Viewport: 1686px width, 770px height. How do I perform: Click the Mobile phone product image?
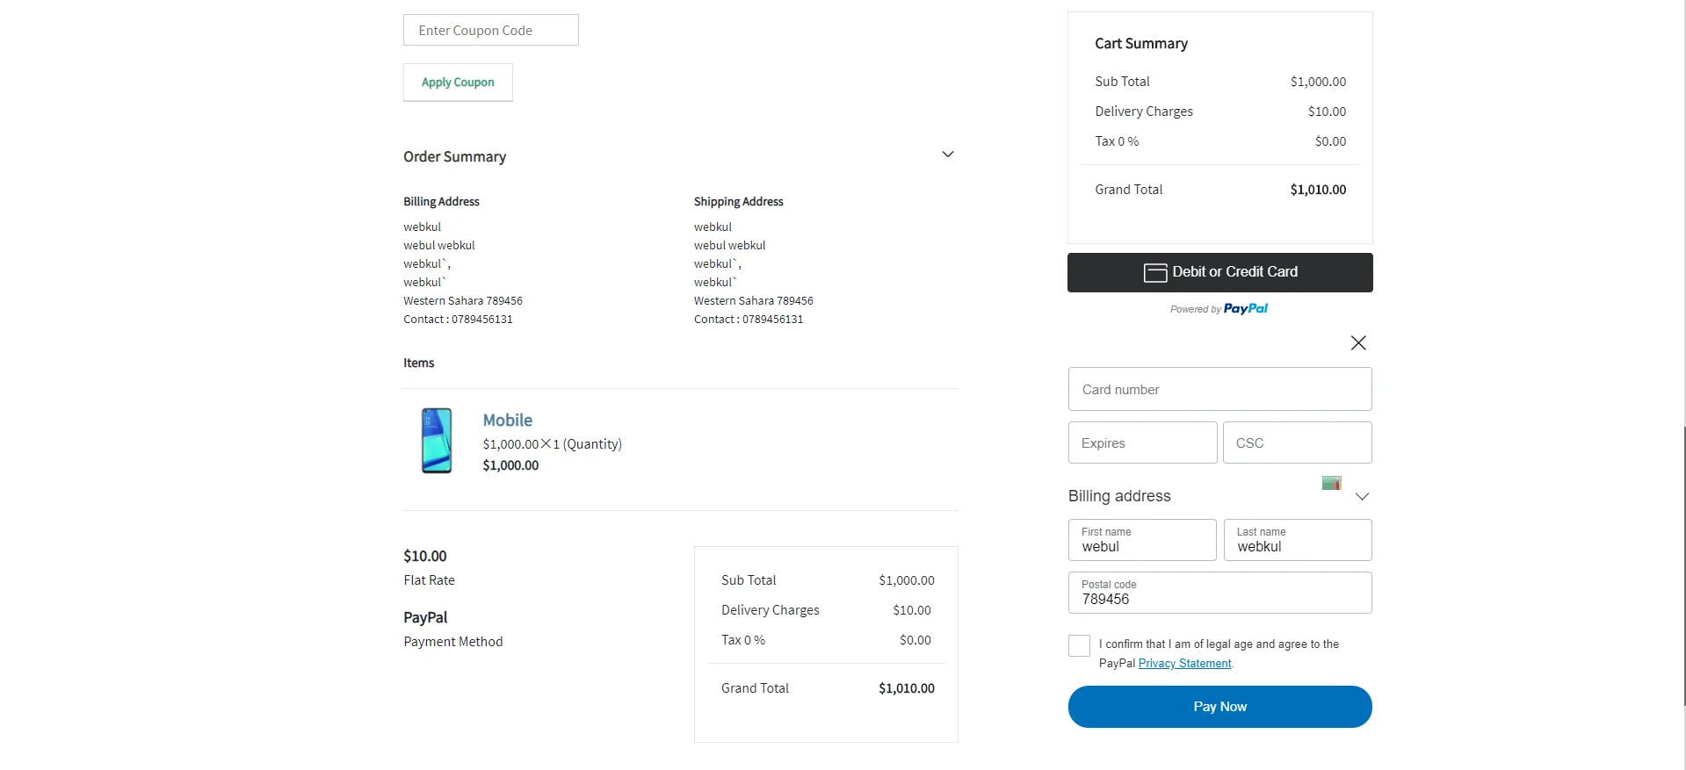click(x=437, y=441)
